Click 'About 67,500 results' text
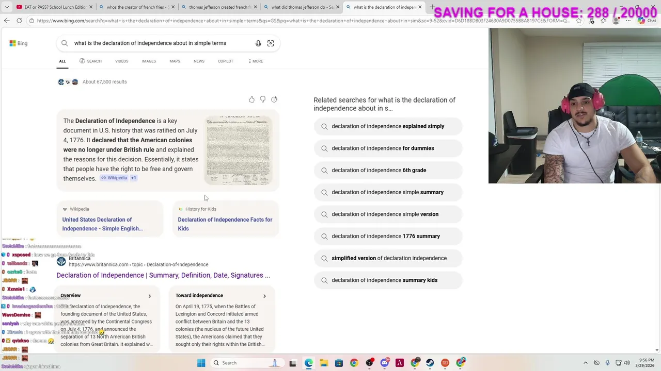Screen dimensions: 661x371 104,82
